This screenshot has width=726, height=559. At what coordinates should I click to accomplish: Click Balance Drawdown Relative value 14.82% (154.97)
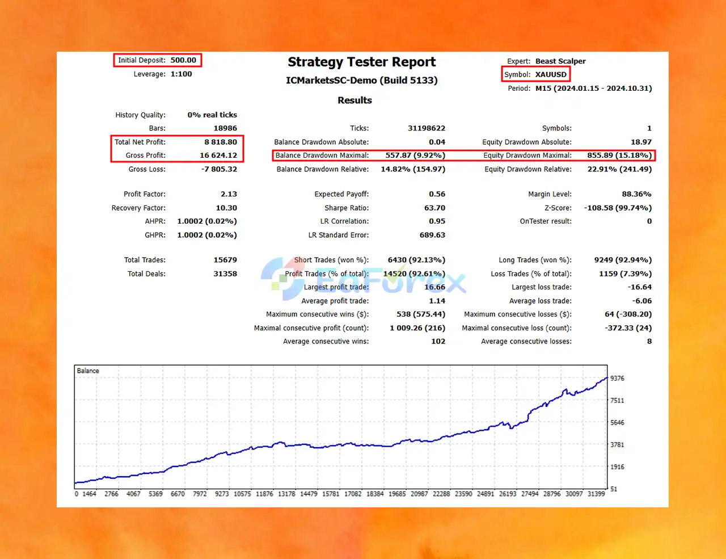coord(413,169)
